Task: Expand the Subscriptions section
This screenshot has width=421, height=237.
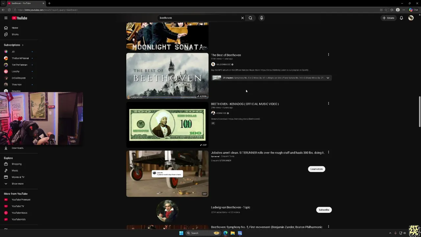Action: pyautogui.click(x=13, y=45)
